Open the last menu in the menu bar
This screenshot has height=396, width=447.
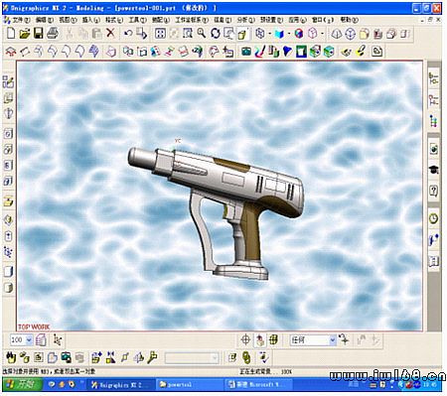click(350, 20)
